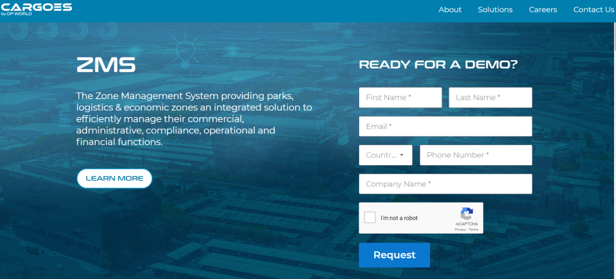Go to the Careers page
The image size is (616, 279).
[x=543, y=10]
